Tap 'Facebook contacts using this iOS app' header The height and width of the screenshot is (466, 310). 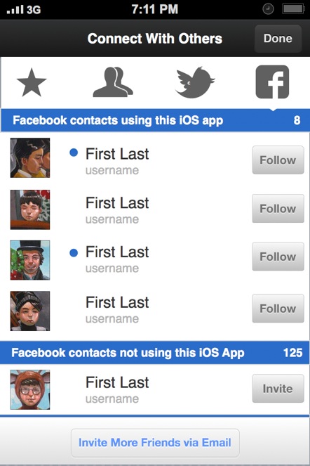pos(155,120)
